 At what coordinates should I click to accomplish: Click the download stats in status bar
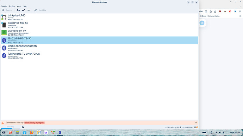point(186,127)
